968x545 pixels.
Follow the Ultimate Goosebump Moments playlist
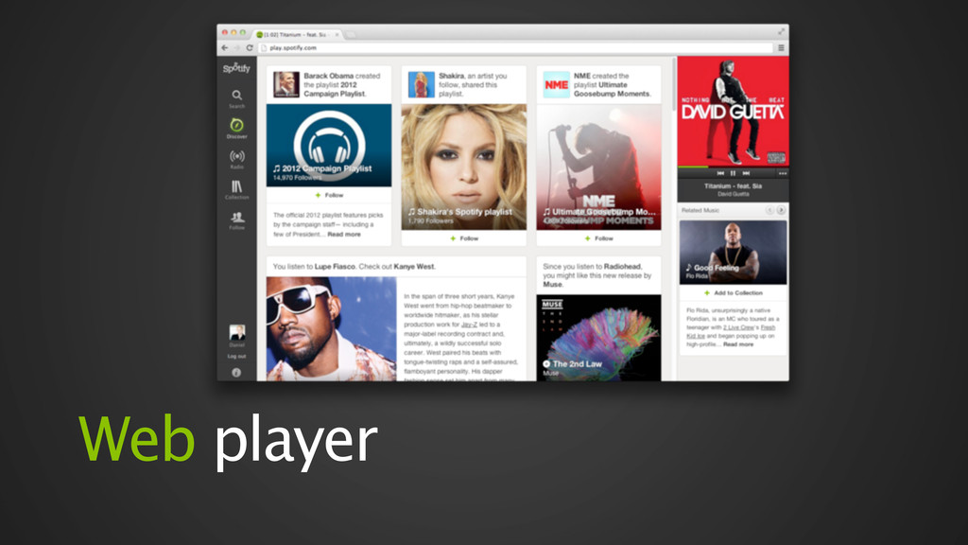[x=598, y=240]
